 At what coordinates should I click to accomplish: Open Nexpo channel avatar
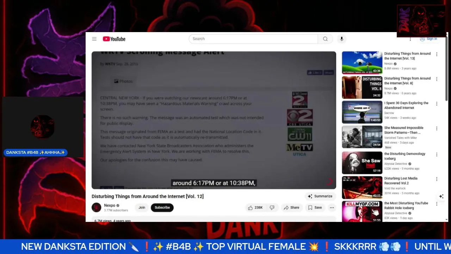tap(96, 207)
